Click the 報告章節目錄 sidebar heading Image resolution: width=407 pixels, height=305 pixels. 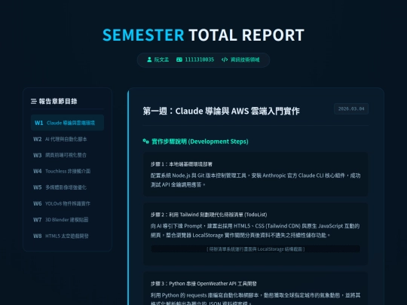click(58, 101)
